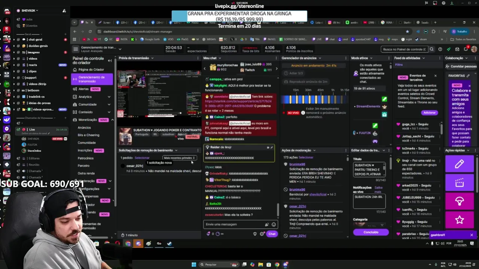This screenshot has width=479, height=269.
Task: Open Discord chat-geral channel
Action: click(36, 40)
